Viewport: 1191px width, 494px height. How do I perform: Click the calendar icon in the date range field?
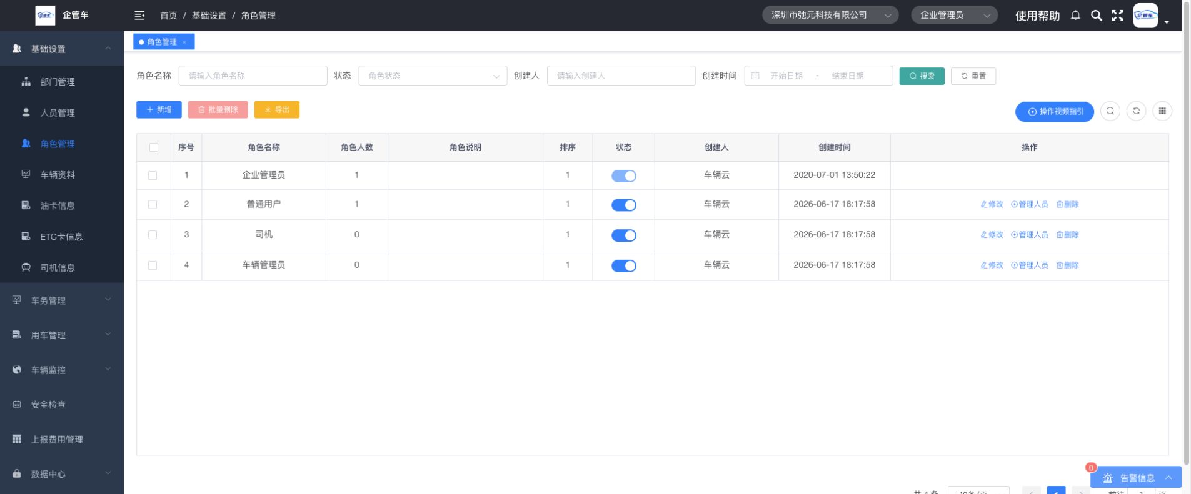(x=755, y=76)
